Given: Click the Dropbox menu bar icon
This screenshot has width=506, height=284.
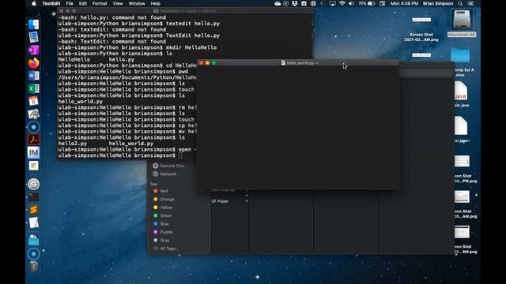Looking at the screenshot, I should tap(295, 3).
